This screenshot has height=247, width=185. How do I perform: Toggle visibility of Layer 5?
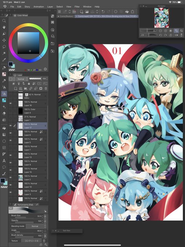[x=11, y=141]
